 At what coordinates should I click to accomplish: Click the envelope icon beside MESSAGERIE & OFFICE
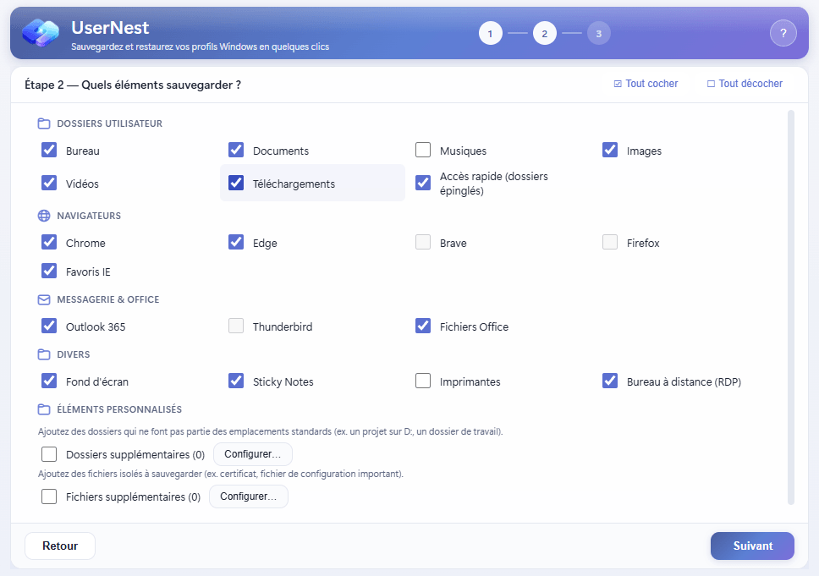point(43,299)
